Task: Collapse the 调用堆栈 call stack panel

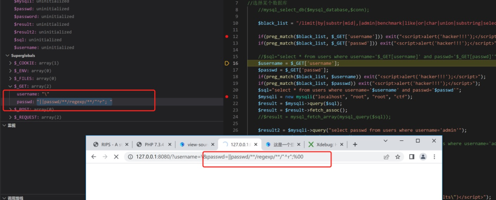Action: tap(3, 198)
